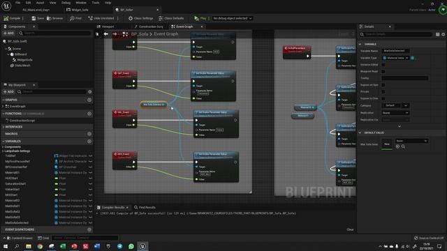Expand advanced Variable properties chevron
Image resolution: width=447 pixels, height=251 pixels.
[x=400, y=126]
